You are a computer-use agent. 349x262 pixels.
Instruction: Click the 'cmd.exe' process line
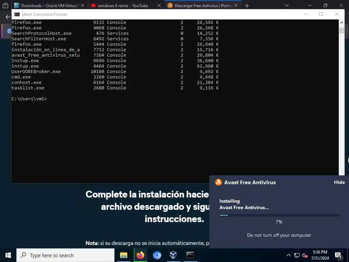pos(115,77)
